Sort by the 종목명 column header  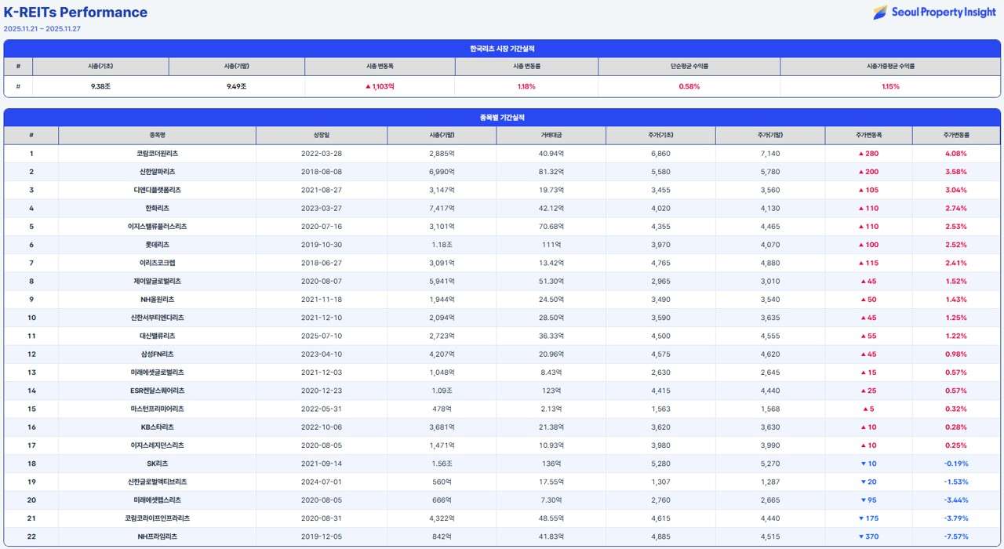coord(157,136)
